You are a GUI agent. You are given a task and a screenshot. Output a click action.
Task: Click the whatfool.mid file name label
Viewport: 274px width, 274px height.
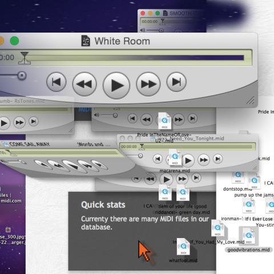[183, 260]
